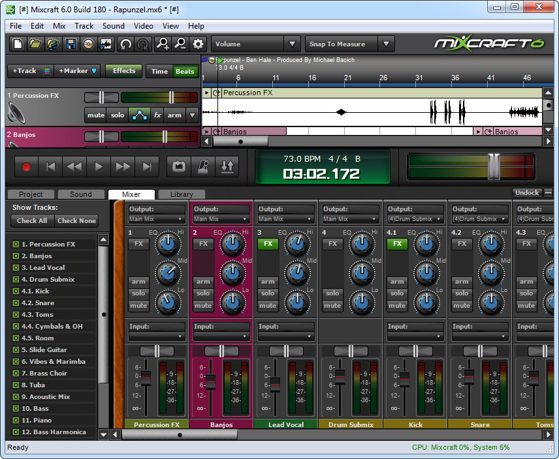Click the Undock button
The height and width of the screenshot is (459, 559).
pos(527,192)
